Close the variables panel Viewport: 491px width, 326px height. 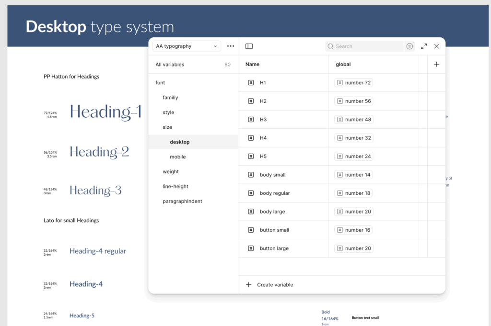436,46
